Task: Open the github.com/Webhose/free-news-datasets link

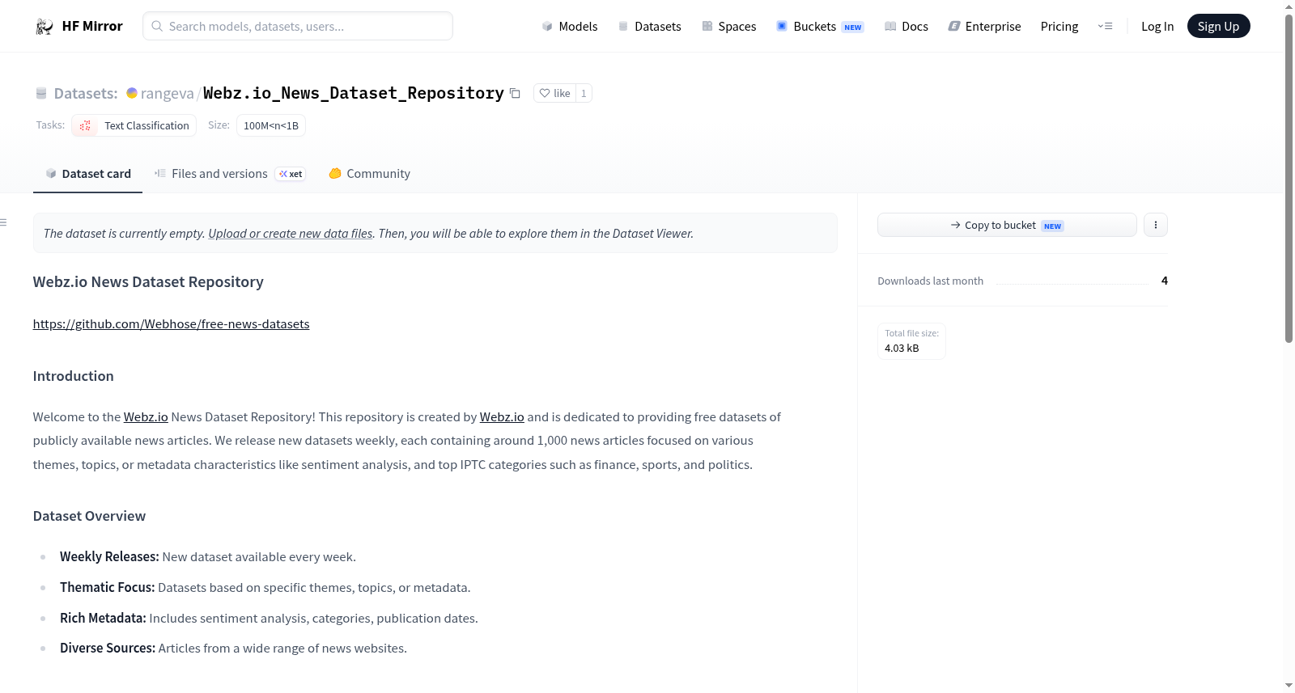Action: [x=171, y=323]
